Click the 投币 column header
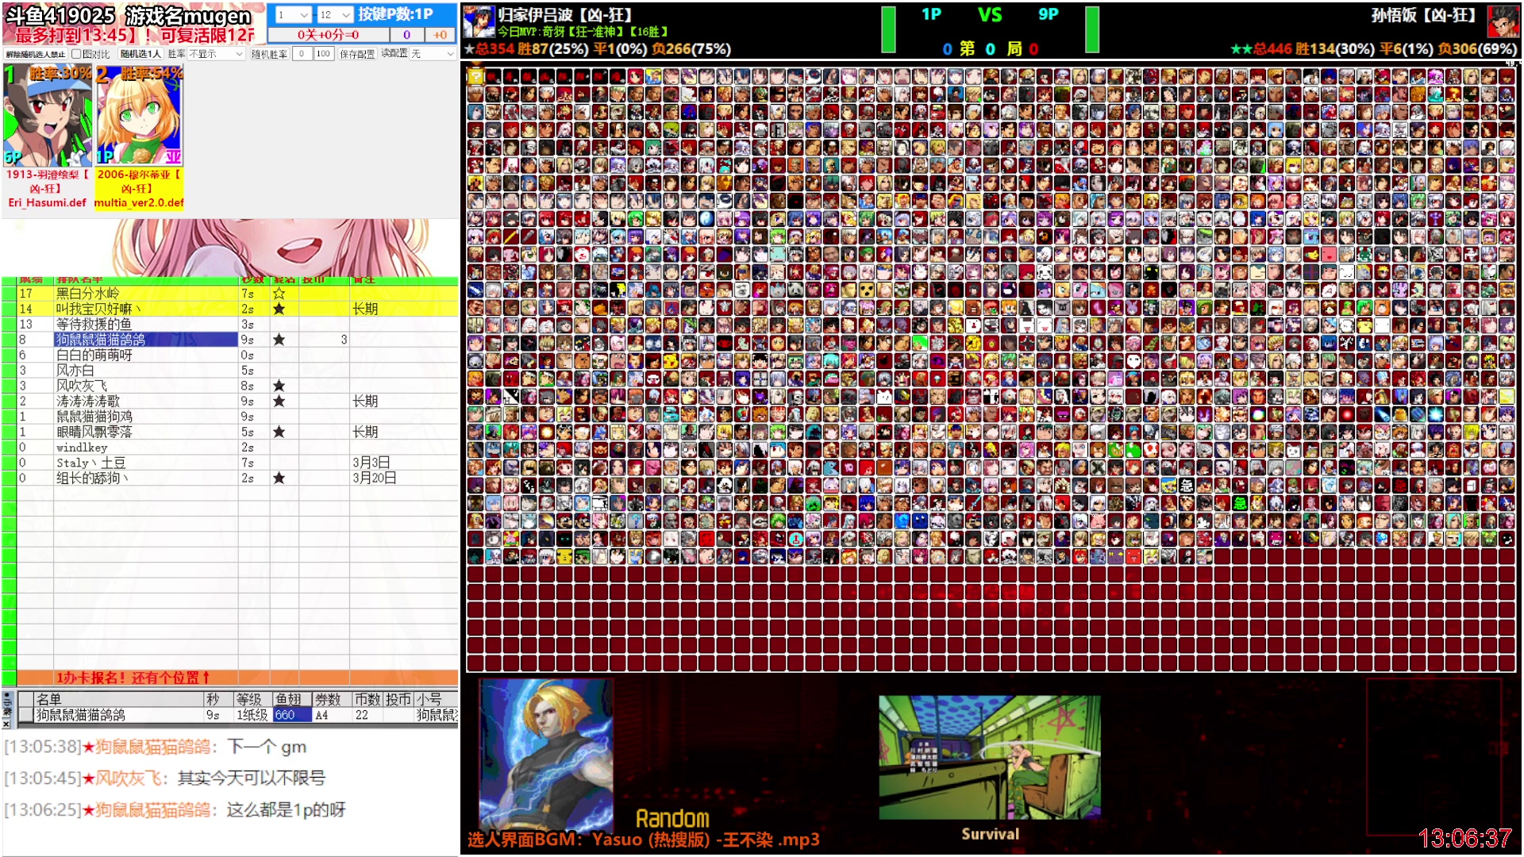 click(x=398, y=699)
